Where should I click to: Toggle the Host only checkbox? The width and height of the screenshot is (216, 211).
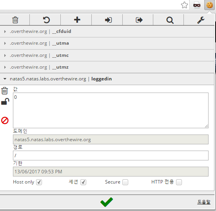click(x=39, y=182)
